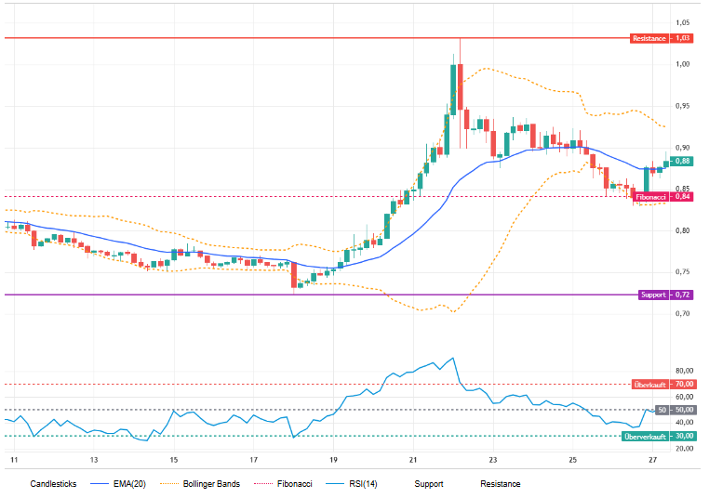
Task: Toggle the Resistance legend entry
Action: (500, 484)
